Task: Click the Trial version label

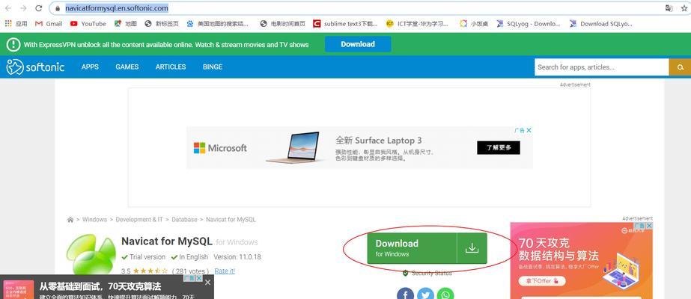Action: 144,257
